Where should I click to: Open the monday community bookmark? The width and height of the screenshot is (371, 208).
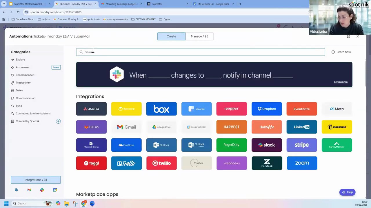click(x=115, y=19)
